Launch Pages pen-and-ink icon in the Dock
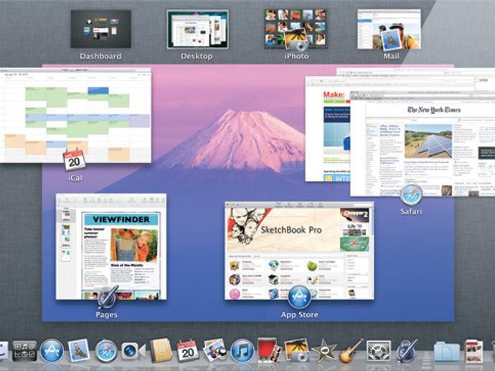 407,350
